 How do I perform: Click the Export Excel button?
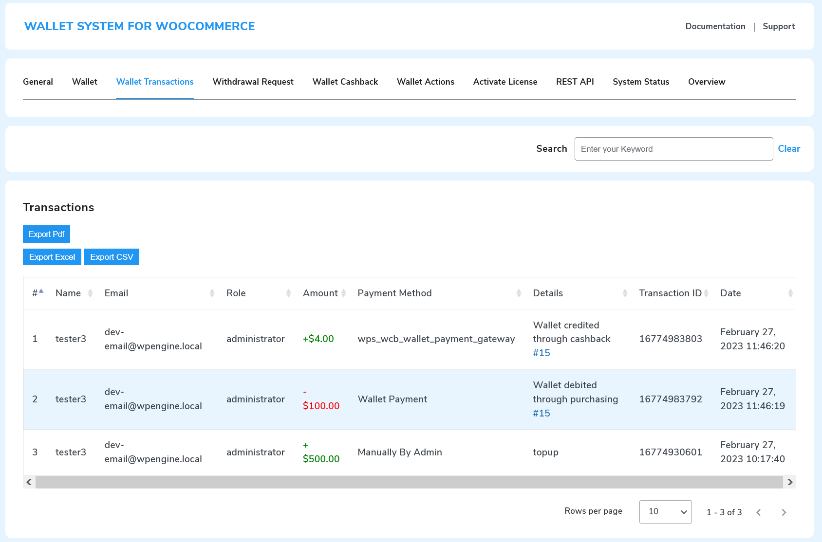coord(52,257)
